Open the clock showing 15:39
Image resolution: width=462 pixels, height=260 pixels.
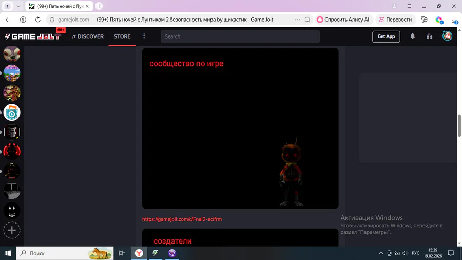[433, 253]
